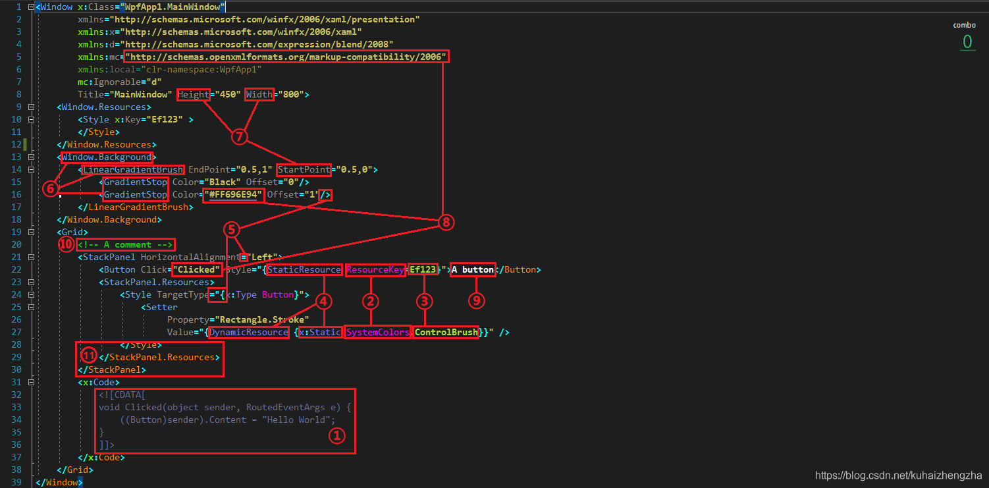Click the "A button" content text
Image resolution: width=989 pixels, height=488 pixels.
coord(473,270)
